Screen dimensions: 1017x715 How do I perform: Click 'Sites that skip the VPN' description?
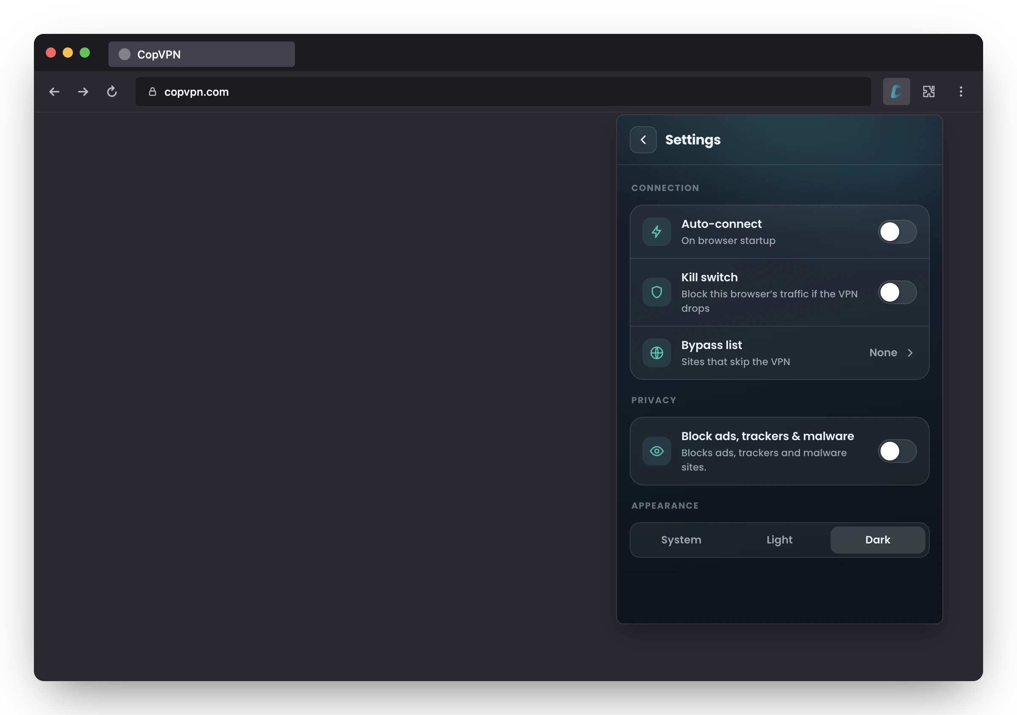point(735,362)
